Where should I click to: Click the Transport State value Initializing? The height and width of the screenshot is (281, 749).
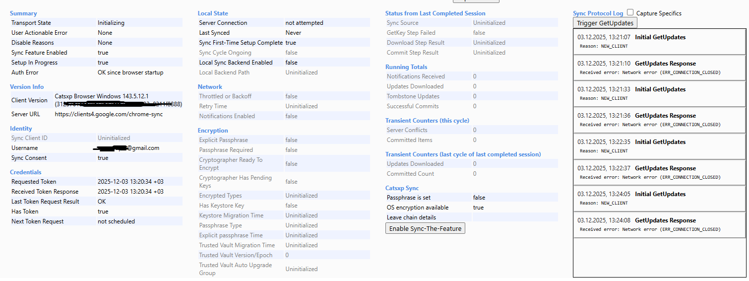tap(111, 23)
